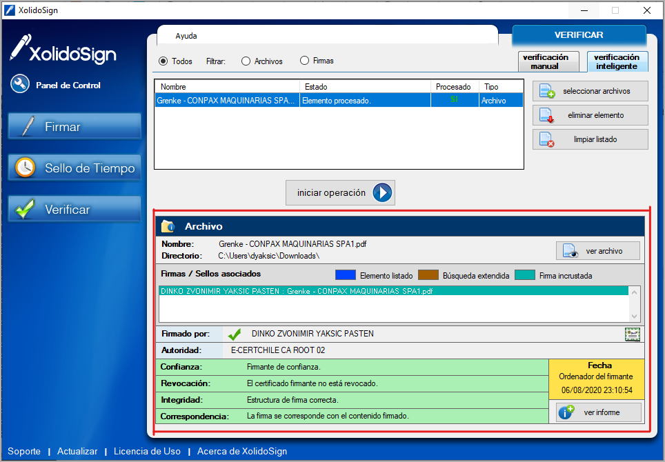Open the Firmar section
The width and height of the screenshot is (665, 462).
(x=75, y=126)
